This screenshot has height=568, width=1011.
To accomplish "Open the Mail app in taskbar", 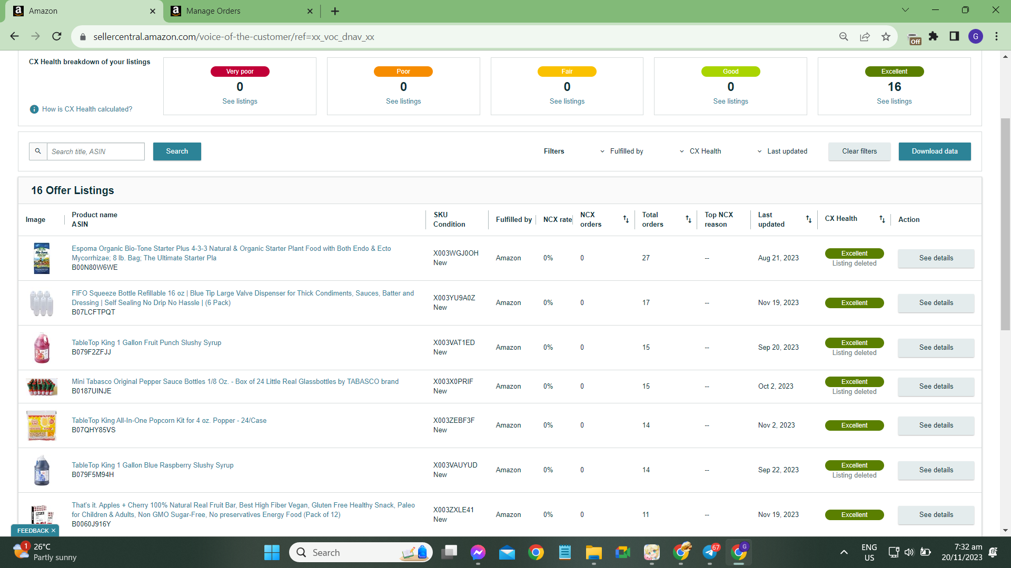I will point(507,553).
